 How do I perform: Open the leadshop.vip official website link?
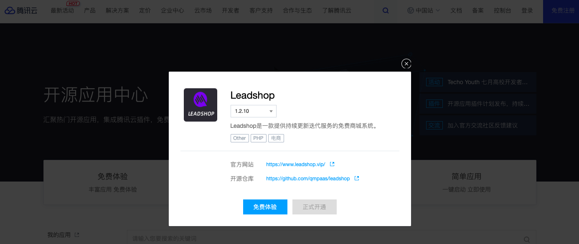296,164
